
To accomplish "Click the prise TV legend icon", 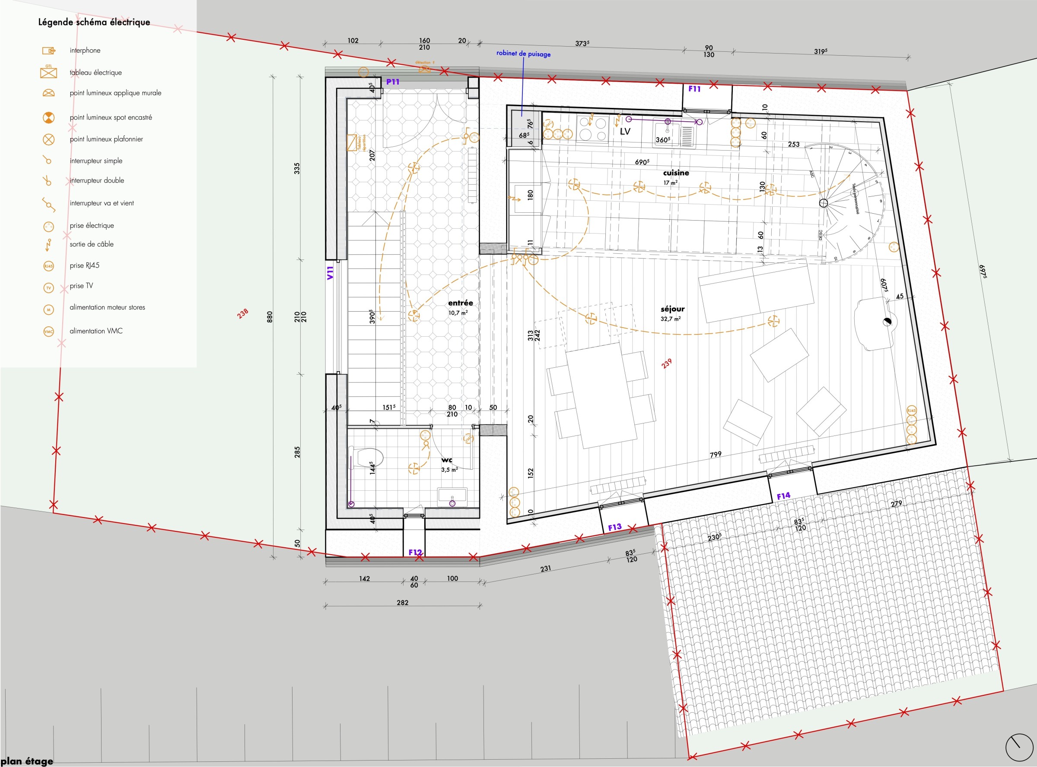I will 48,288.
